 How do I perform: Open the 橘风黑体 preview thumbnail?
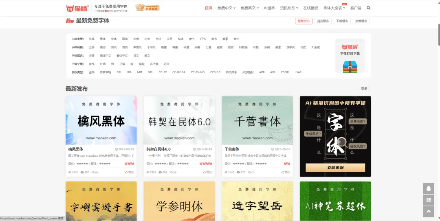click(101, 120)
